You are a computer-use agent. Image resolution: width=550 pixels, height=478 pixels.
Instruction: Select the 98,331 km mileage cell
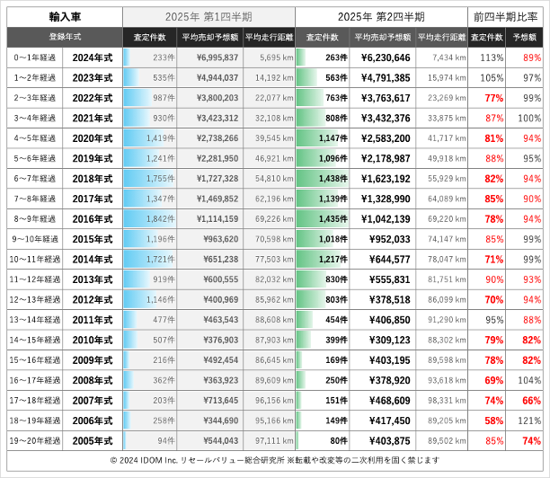pyautogui.click(x=441, y=401)
